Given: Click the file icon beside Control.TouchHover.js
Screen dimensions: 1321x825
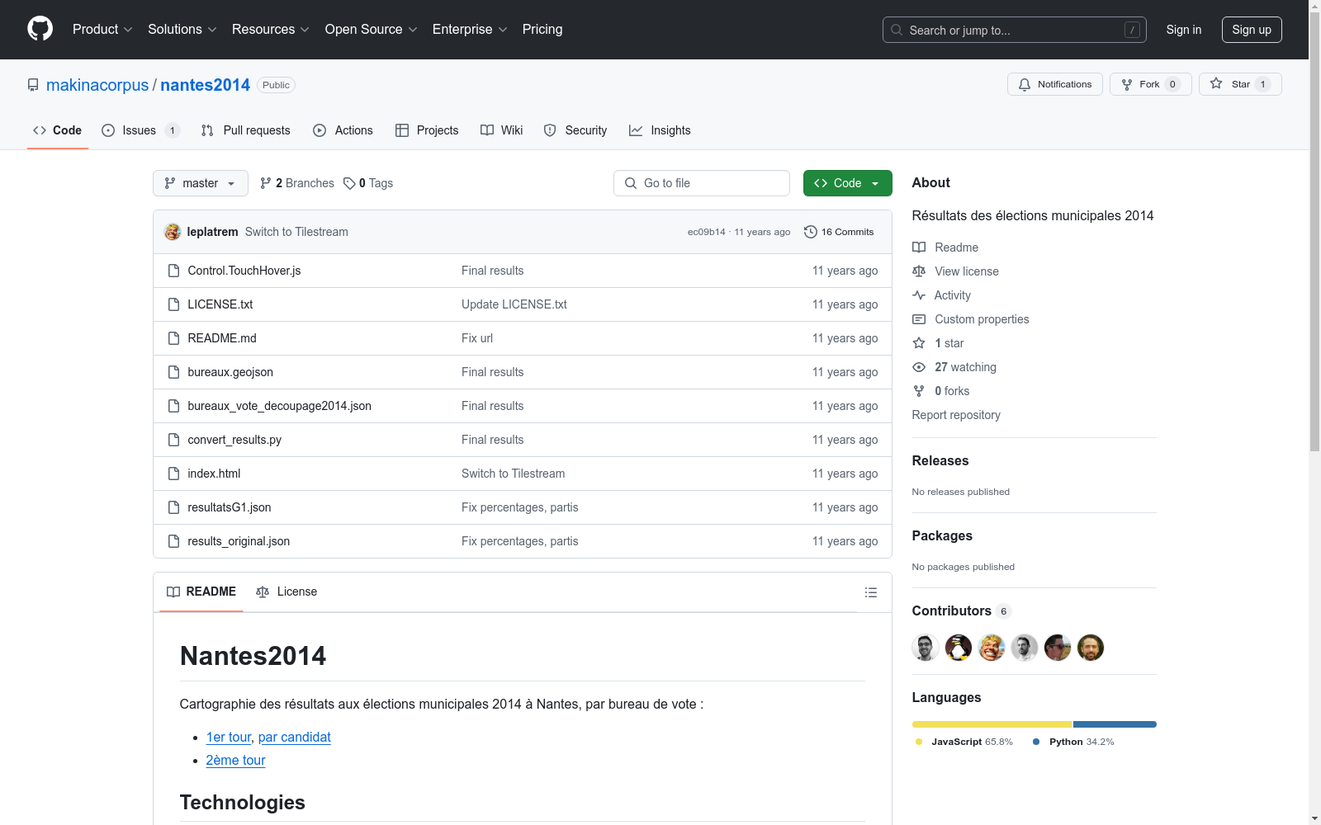Looking at the screenshot, I should [x=173, y=271].
